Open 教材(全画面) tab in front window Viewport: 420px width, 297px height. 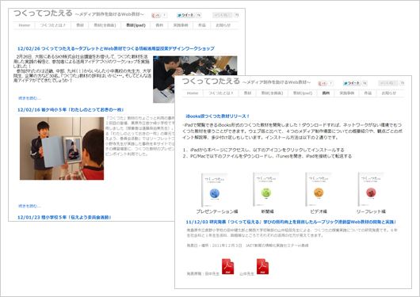[x=272, y=93]
